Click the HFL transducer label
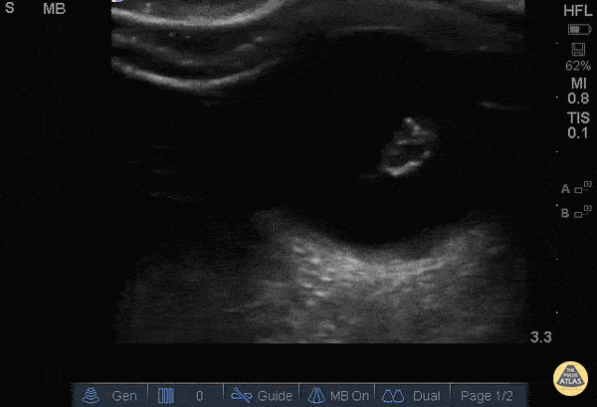 point(577,9)
